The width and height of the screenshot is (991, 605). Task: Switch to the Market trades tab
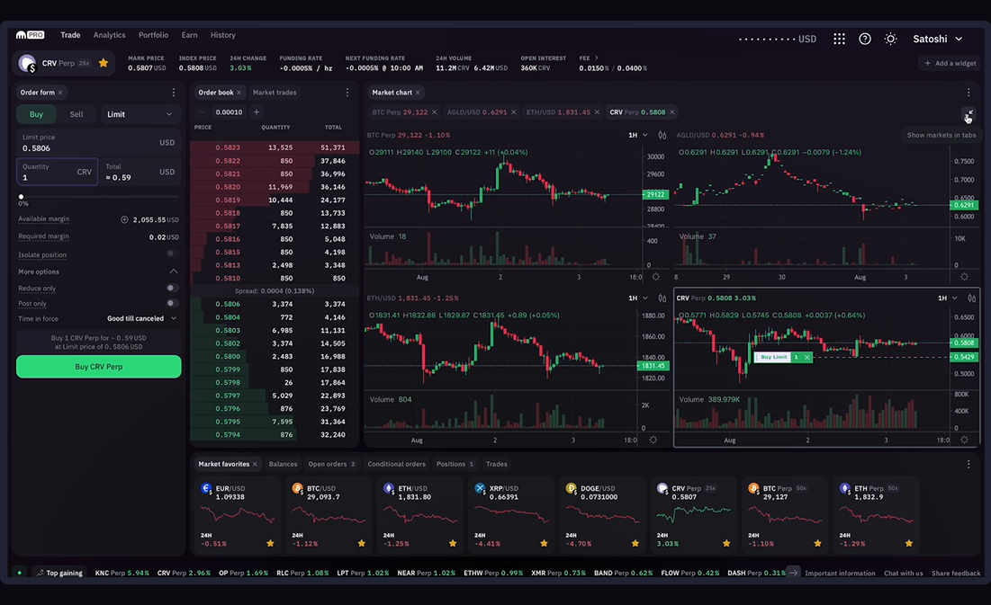click(275, 93)
